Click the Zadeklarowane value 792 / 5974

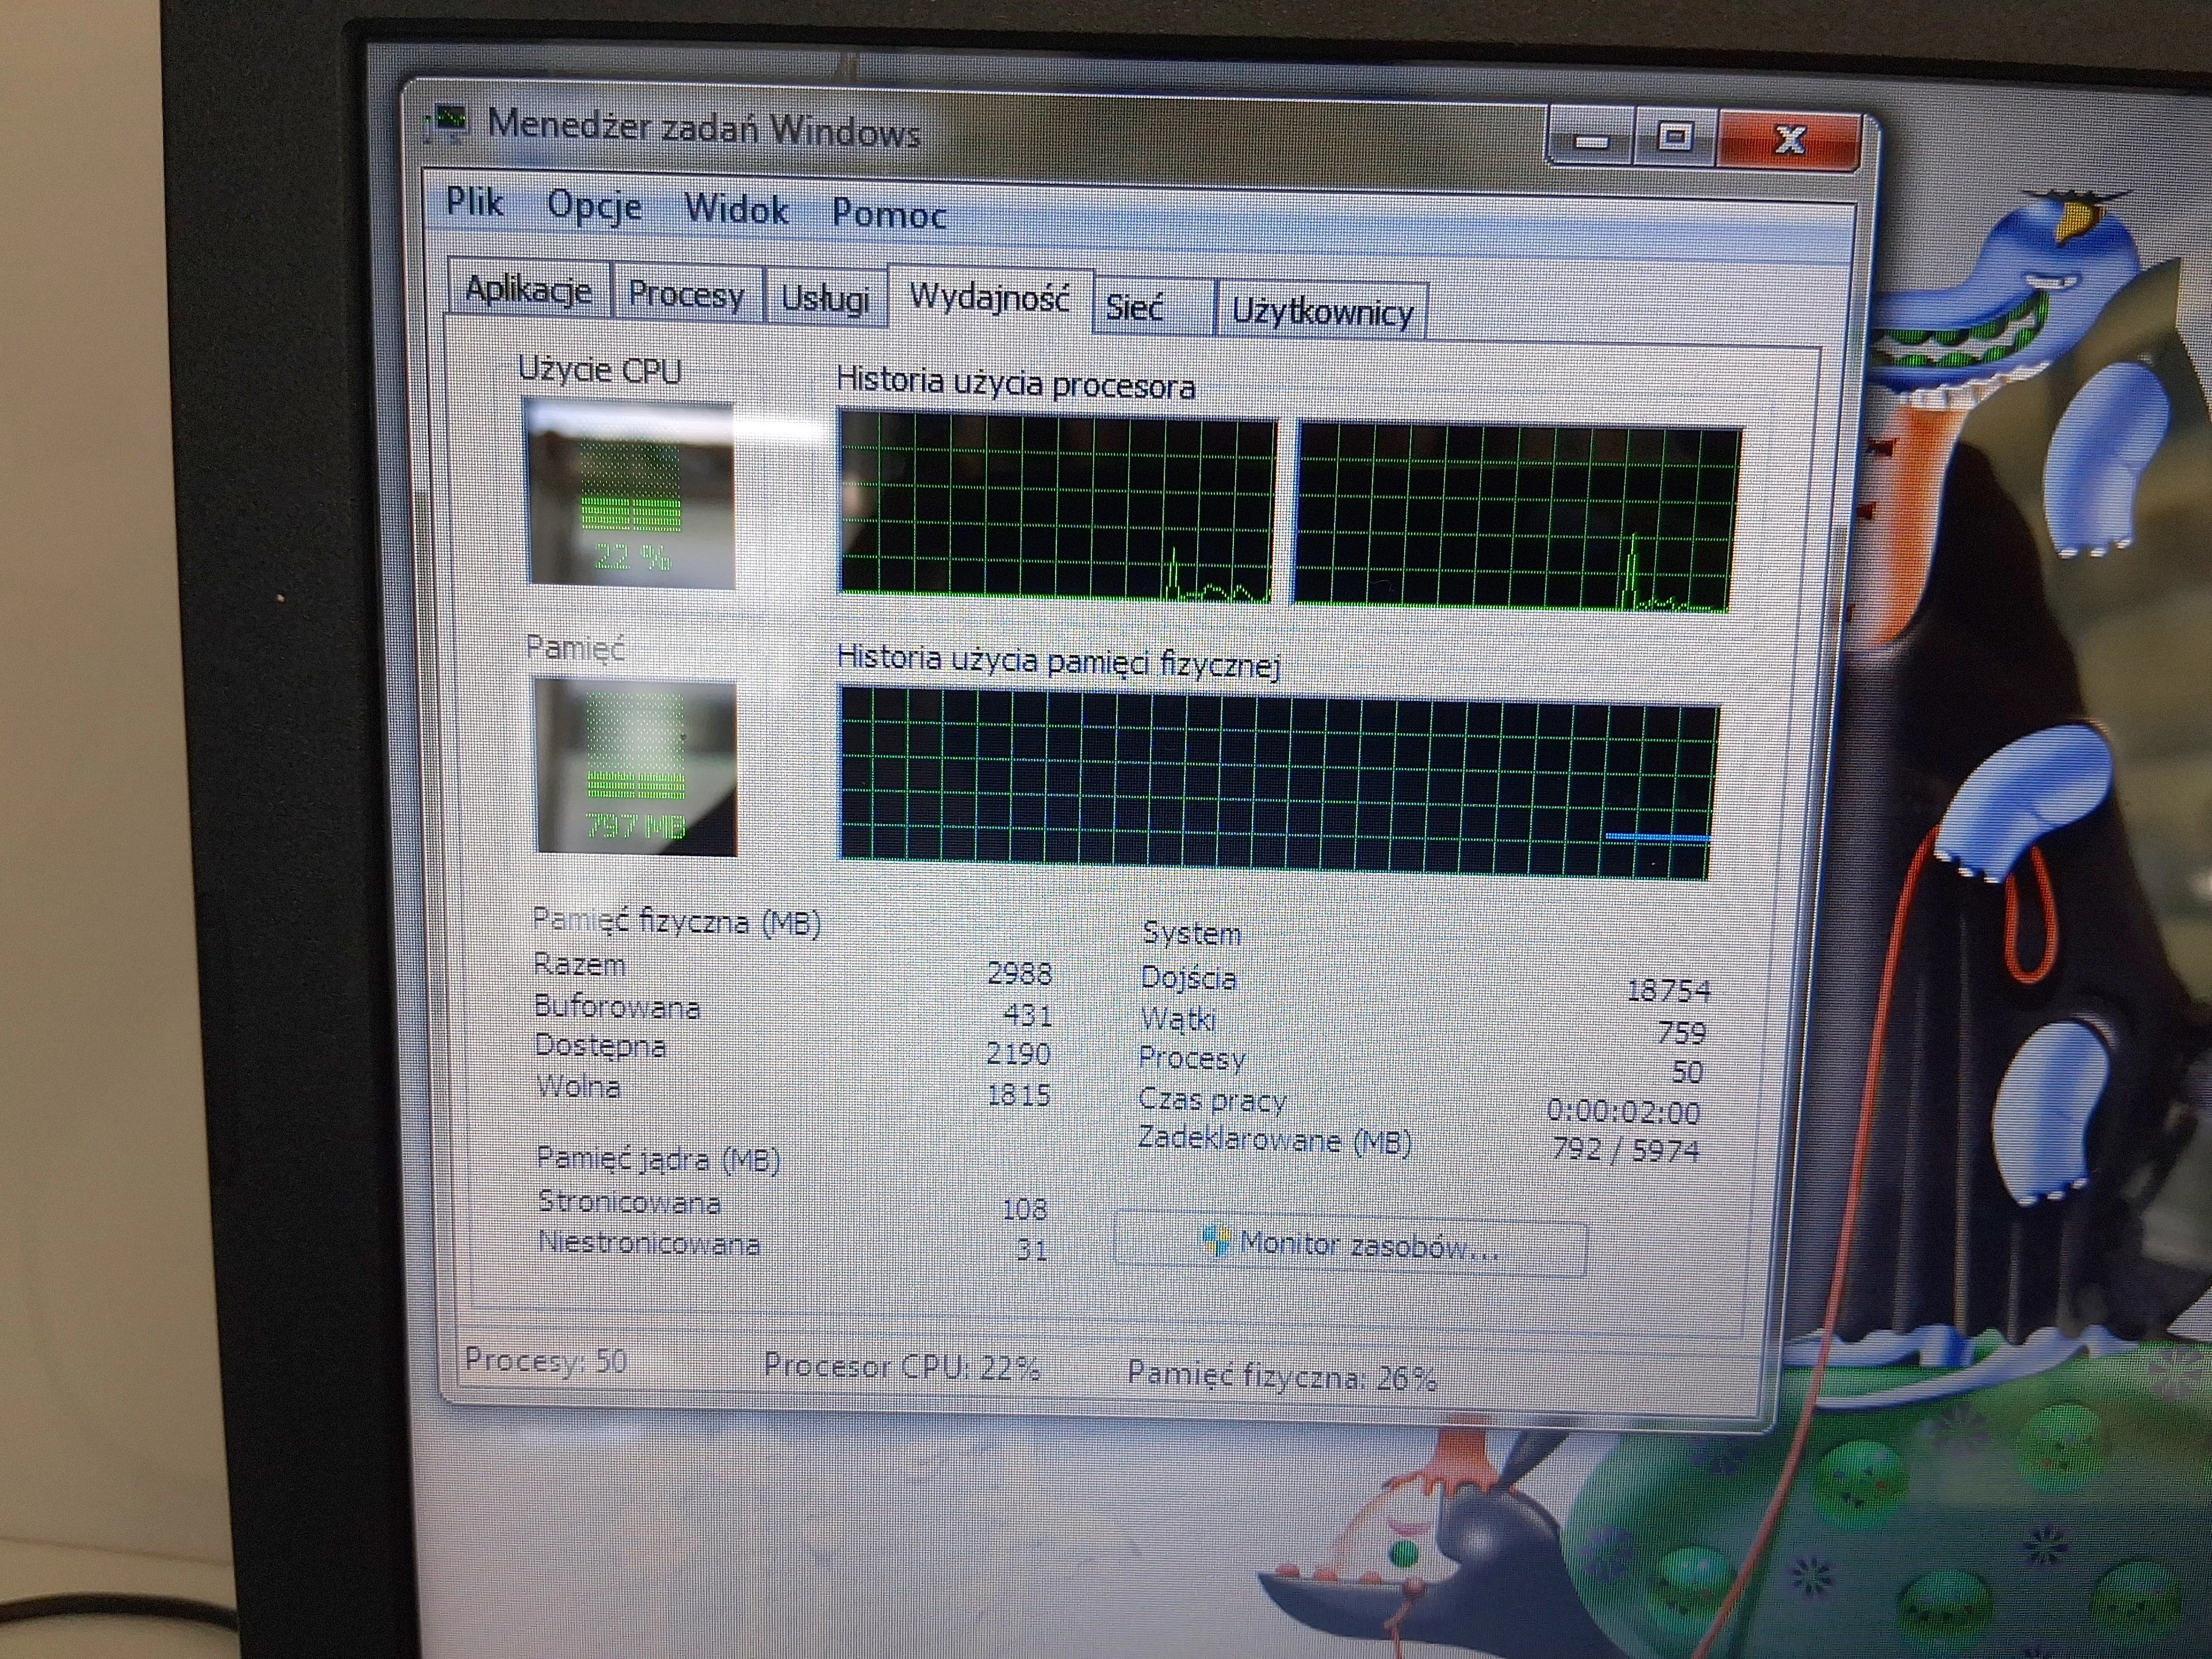coord(1626,1150)
